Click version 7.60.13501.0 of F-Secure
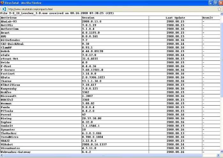 (93, 70)
